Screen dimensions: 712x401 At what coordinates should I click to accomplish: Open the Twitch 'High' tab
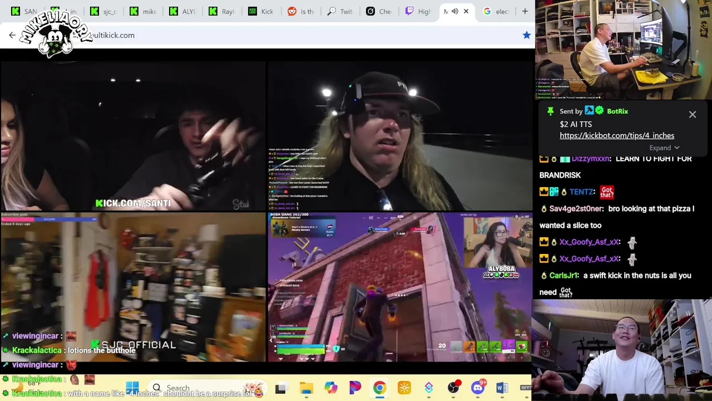418,11
